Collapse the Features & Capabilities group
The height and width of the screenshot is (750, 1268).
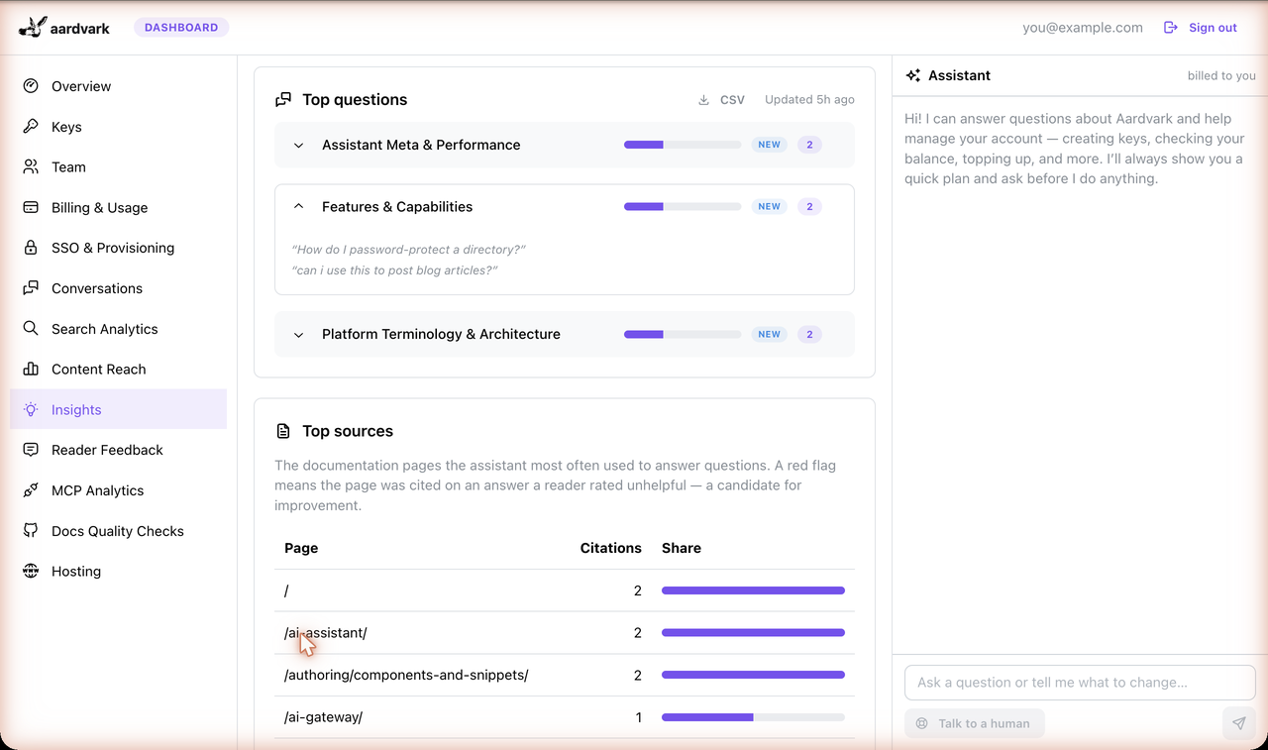(565, 207)
